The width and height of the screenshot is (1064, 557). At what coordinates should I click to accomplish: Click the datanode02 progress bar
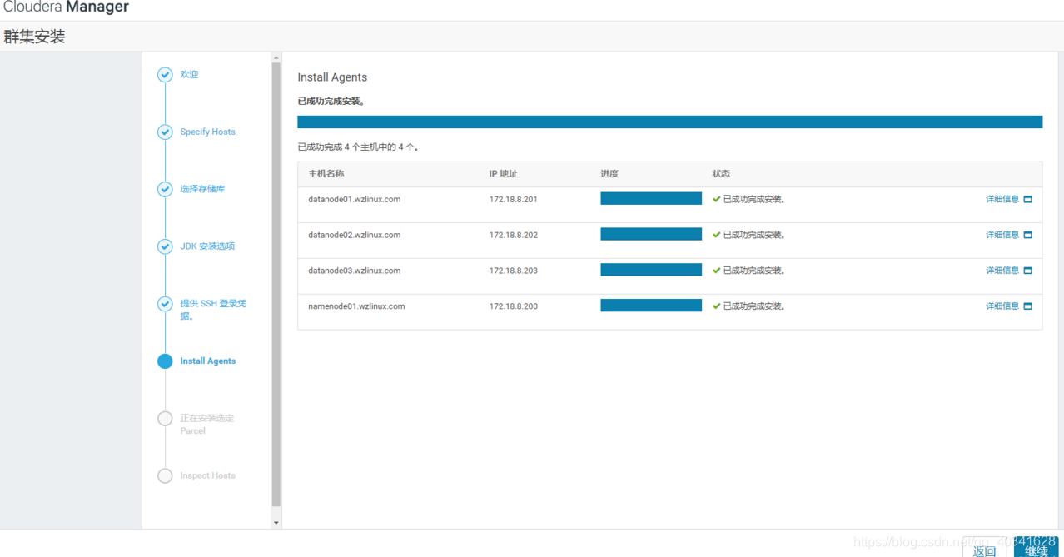tap(651, 234)
